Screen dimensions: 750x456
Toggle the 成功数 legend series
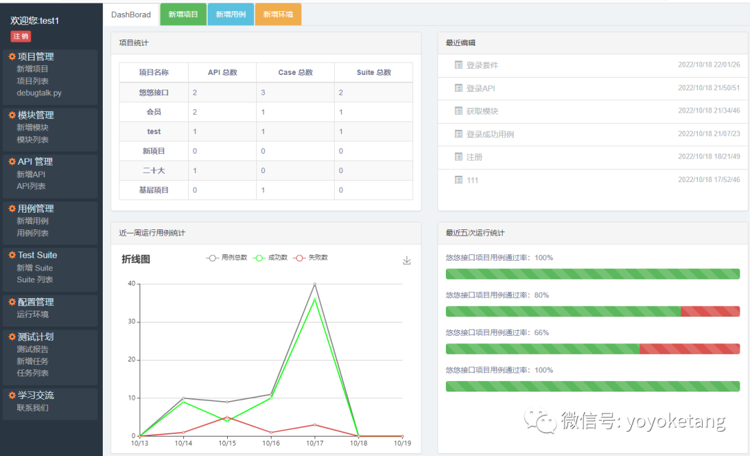[270, 258]
